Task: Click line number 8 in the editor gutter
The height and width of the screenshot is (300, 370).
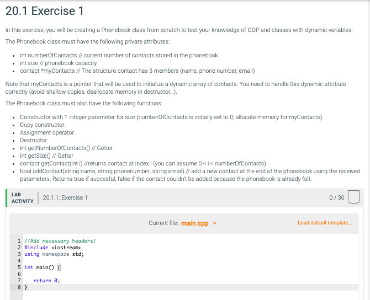Action: (19, 287)
